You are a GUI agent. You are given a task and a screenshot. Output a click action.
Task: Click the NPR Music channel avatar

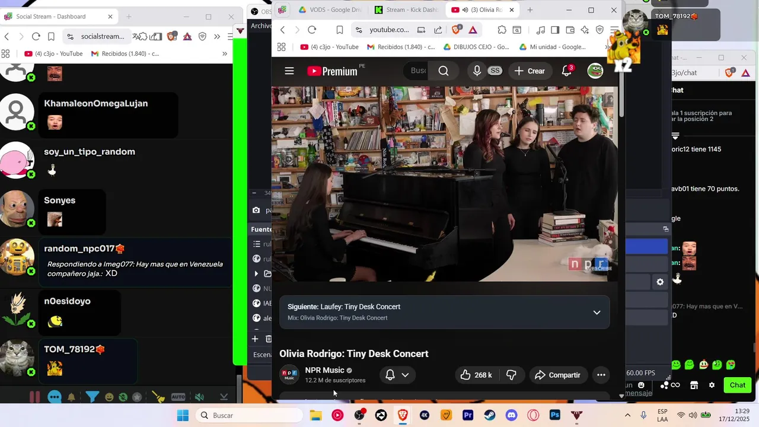(x=289, y=374)
